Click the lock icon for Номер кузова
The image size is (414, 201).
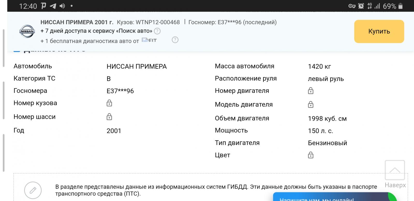pyautogui.click(x=109, y=103)
